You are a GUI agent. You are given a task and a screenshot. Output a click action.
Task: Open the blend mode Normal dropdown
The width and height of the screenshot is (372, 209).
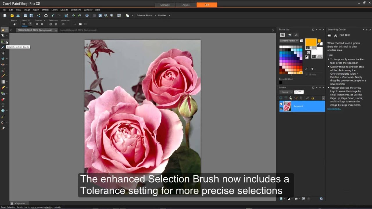pyautogui.click(x=286, y=92)
